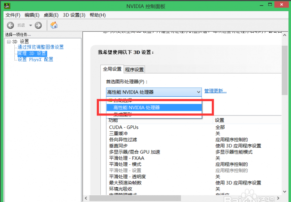Collapse the 3D 设置 tree node
Viewport: 291px width, 202px height.
pyautogui.click(x=9, y=42)
